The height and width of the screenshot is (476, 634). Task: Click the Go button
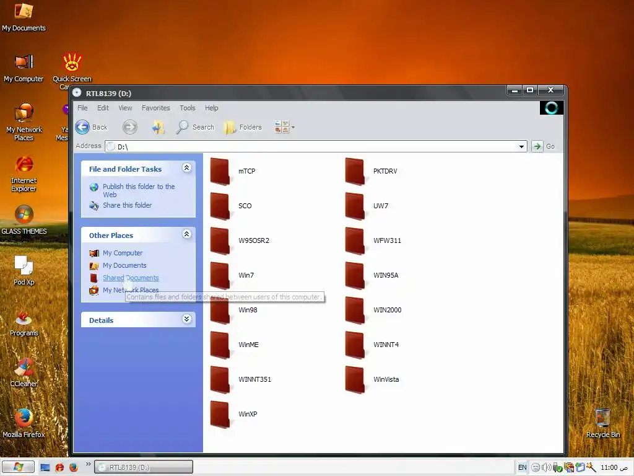point(544,146)
